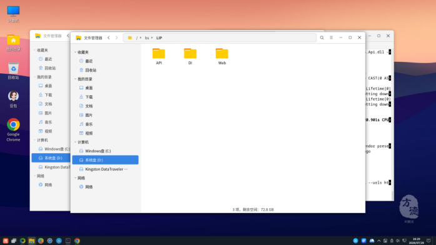Collapse 我的目录 section in front file manager
This screenshot has height=245, width=436.
tap(75, 79)
